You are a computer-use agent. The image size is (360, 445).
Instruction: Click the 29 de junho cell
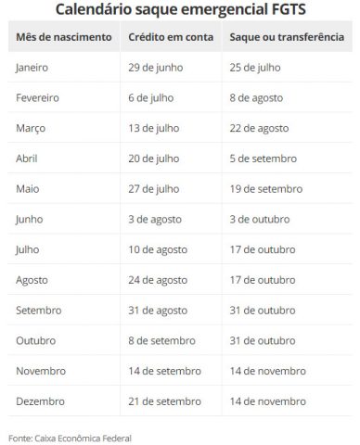pyautogui.click(x=156, y=68)
